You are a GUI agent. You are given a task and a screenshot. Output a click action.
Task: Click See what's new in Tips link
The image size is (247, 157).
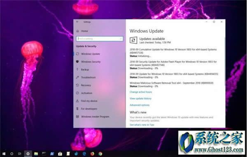pos(142,125)
